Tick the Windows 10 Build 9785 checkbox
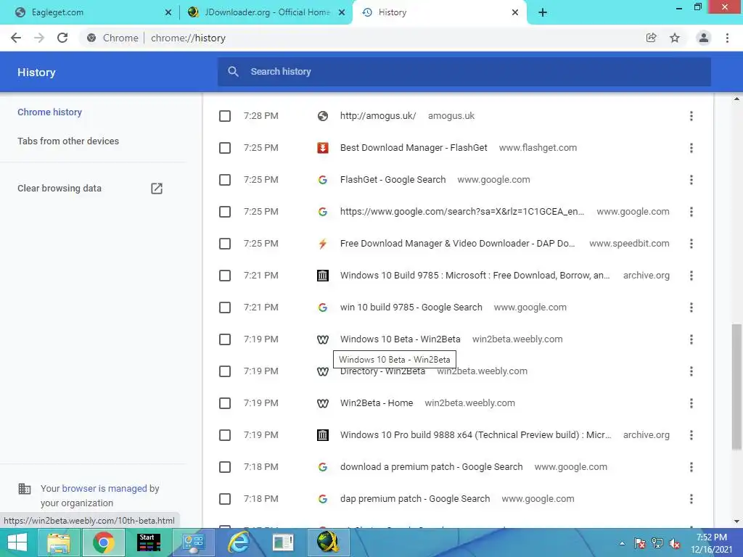Image resolution: width=743 pixels, height=557 pixels. point(225,276)
